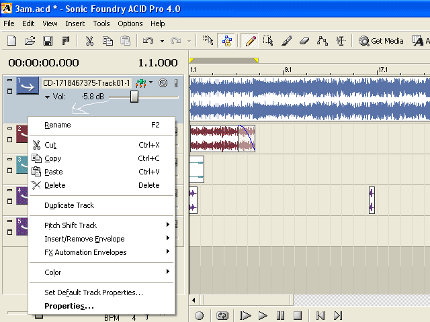Minimize track 4 height button

(x=9, y=190)
